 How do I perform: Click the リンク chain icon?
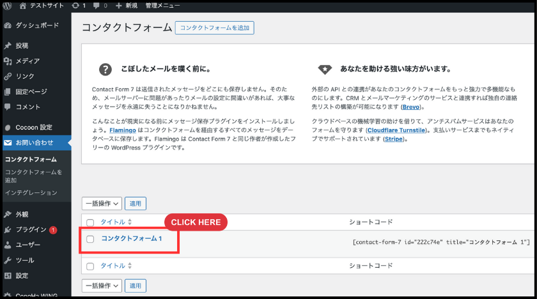pyautogui.click(x=8, y=76)
